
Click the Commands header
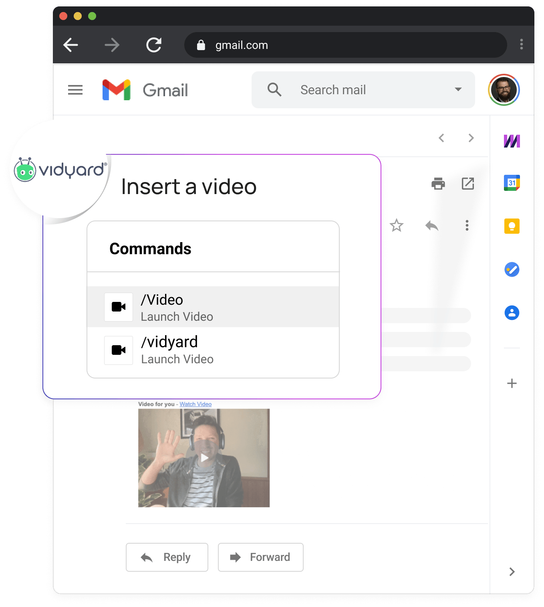(151, 249)
